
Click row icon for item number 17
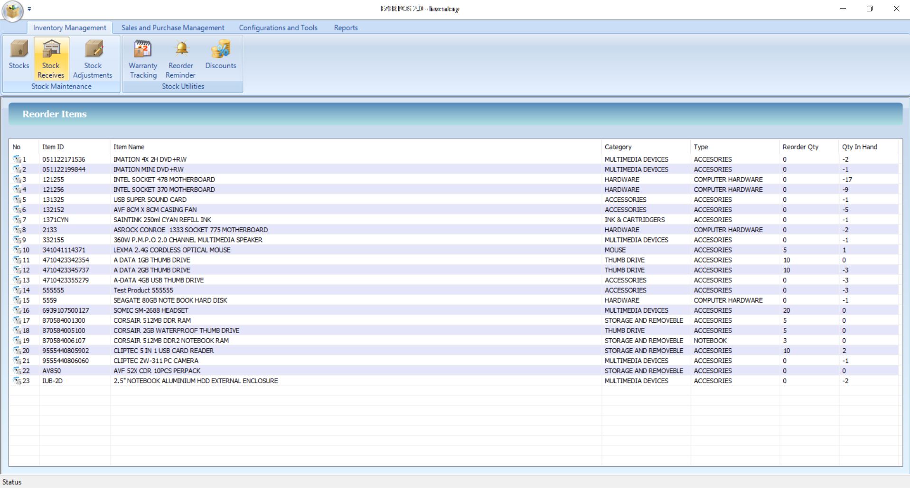point(17,320)
